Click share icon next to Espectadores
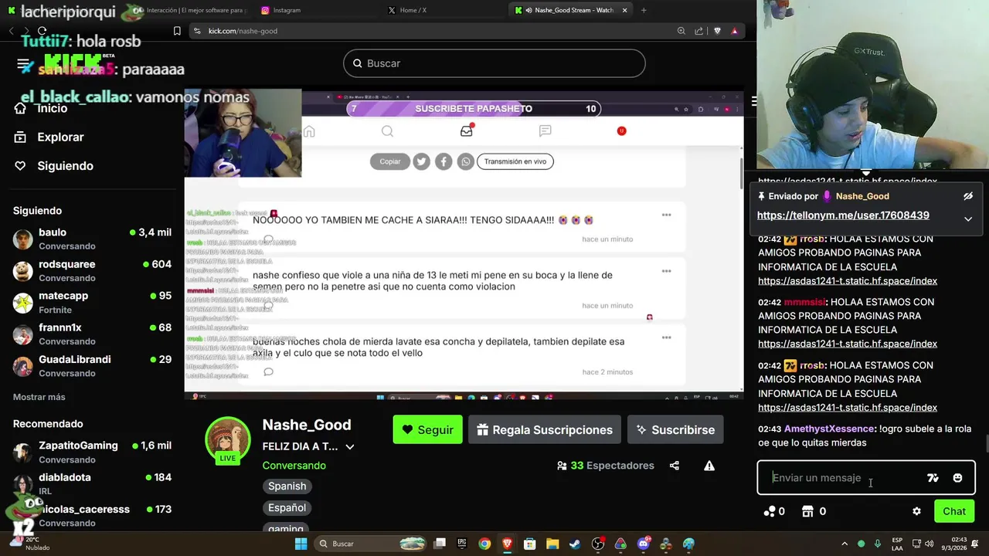 [x=675, y=466]
